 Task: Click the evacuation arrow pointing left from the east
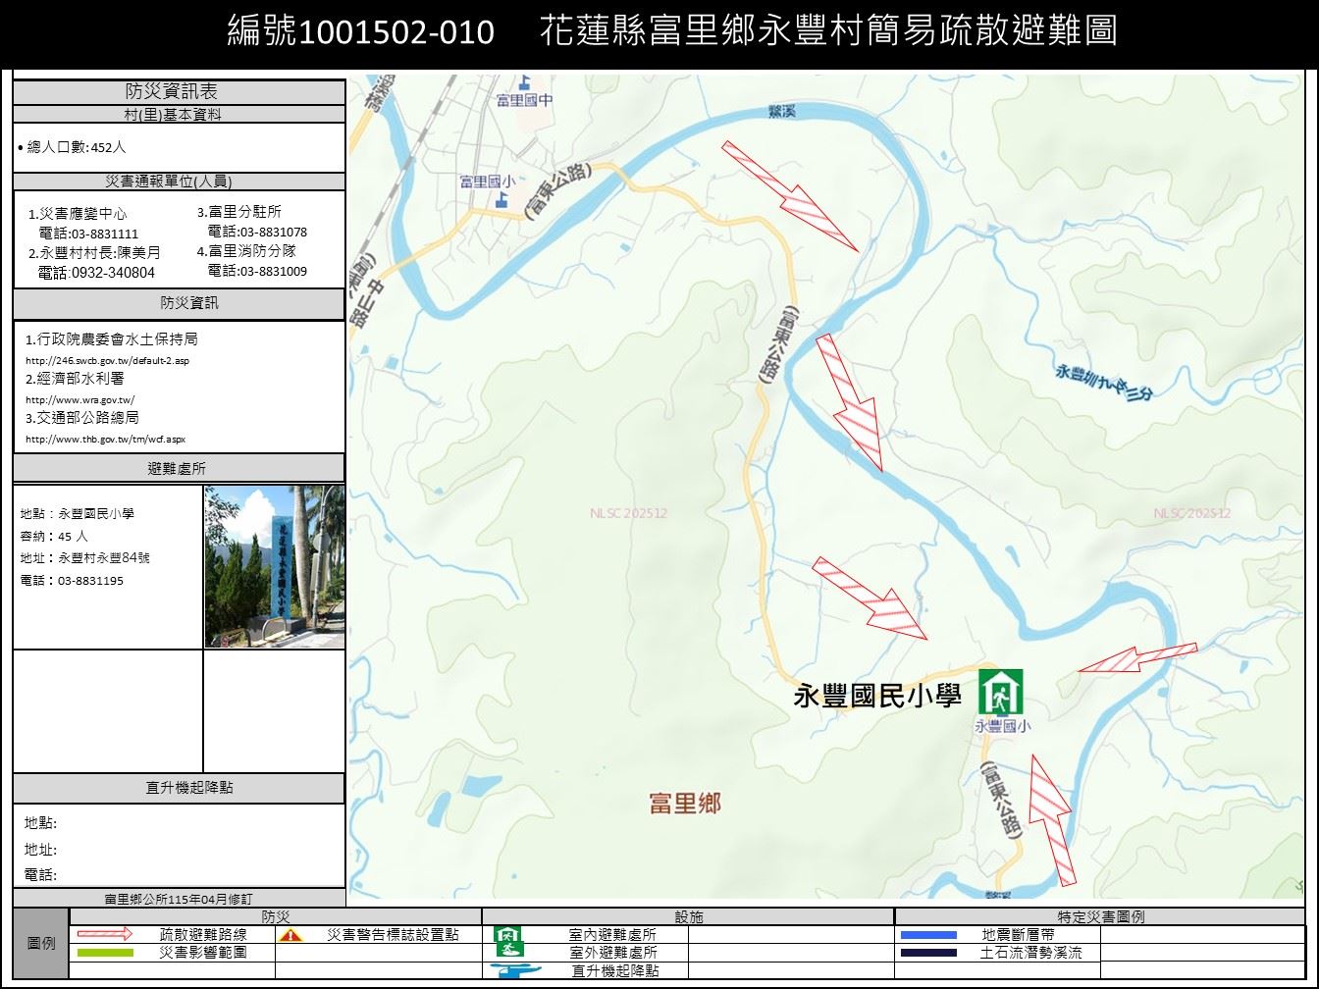coord(1136,658)
